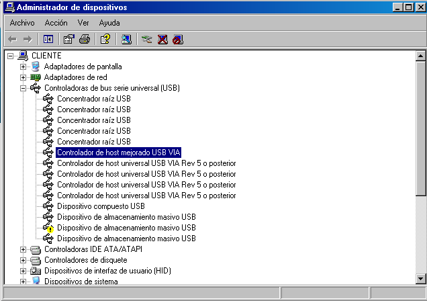Expand Dispositivos de sistema
Image resolution: width=427 pixels, height=301 pixels.
pos(23,282)
